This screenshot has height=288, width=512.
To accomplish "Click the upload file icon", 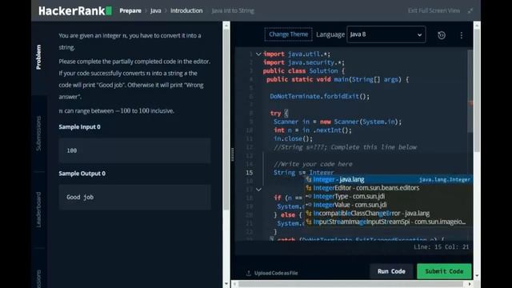I will [249, 273].
